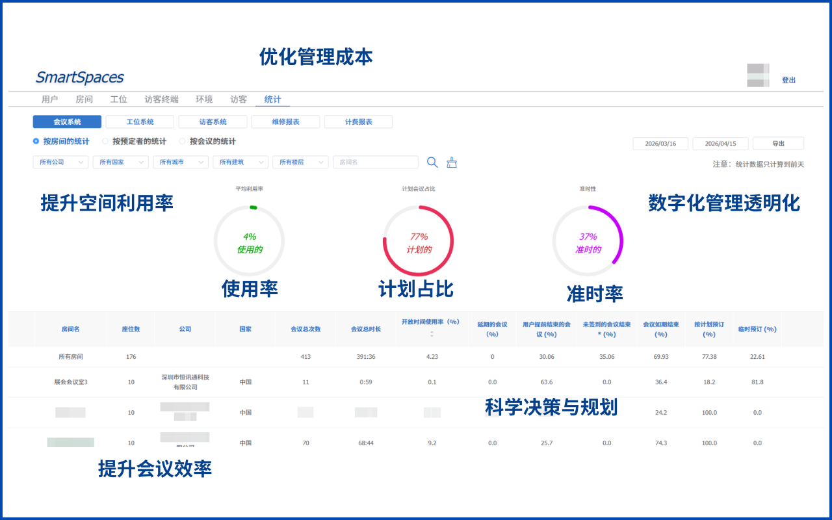Switch to the 统计 tab
Image resolution: width=832 pixels, height=520 pixels.
[273, 99]
